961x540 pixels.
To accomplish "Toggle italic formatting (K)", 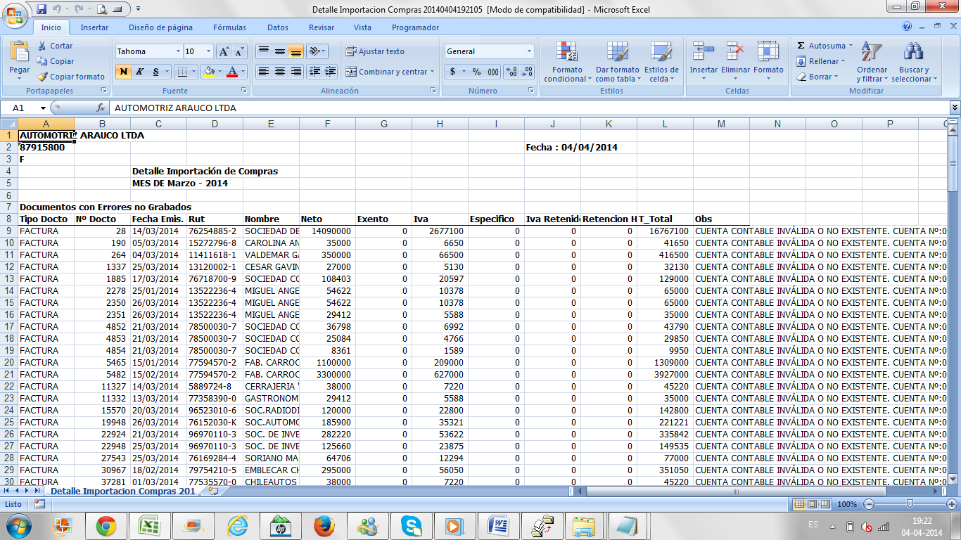I will click(139, 72).
